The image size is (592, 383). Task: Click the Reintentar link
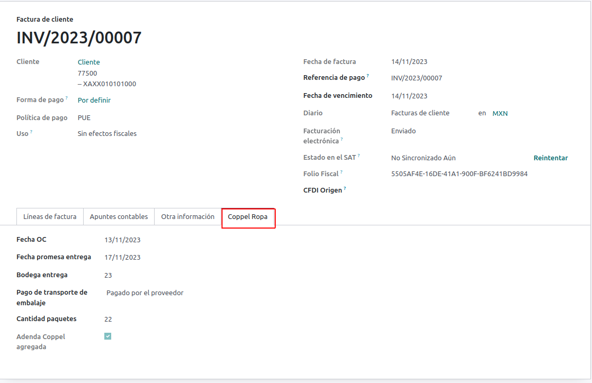[x=550, y=158]
